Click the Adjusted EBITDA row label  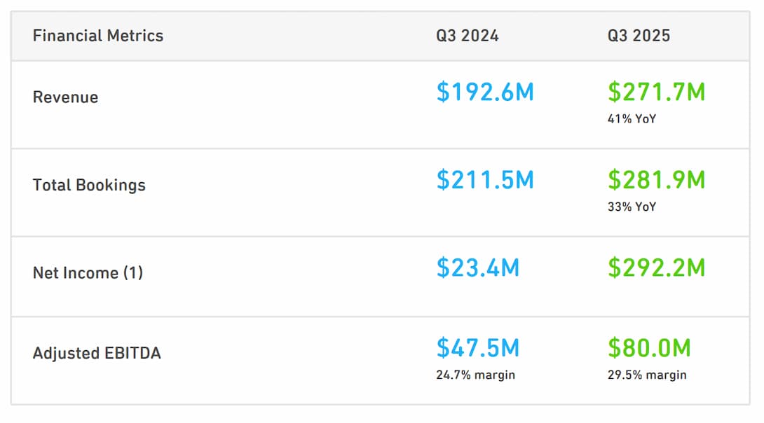pos(97,353)
